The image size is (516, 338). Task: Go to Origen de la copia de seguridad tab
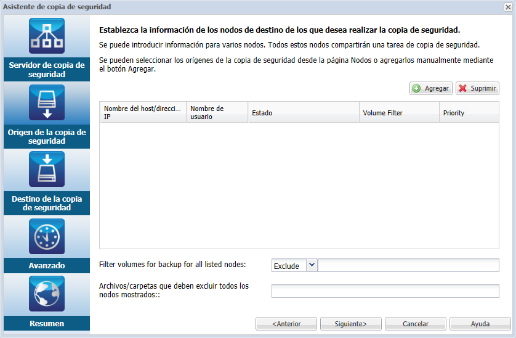pyautogui.click(x=47, y=136)
